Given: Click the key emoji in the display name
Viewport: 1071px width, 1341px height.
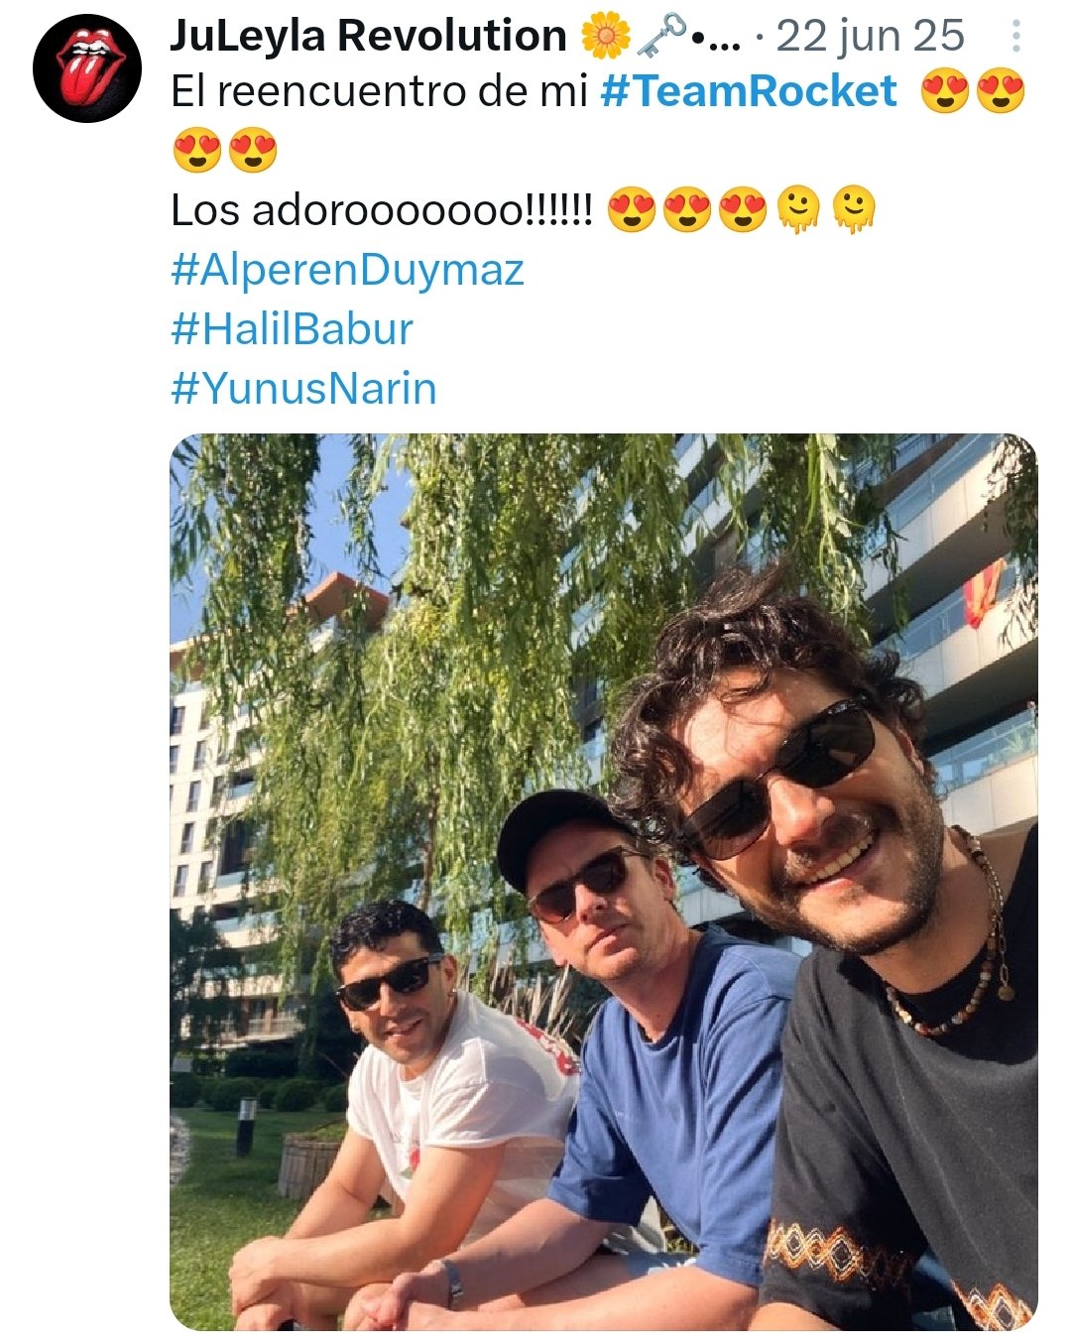Looking at the screenshot, I should pos(659,37).
